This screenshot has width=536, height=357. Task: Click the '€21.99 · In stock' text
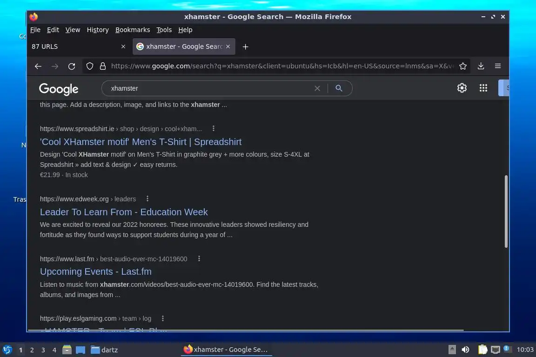(x=64, y=175)
